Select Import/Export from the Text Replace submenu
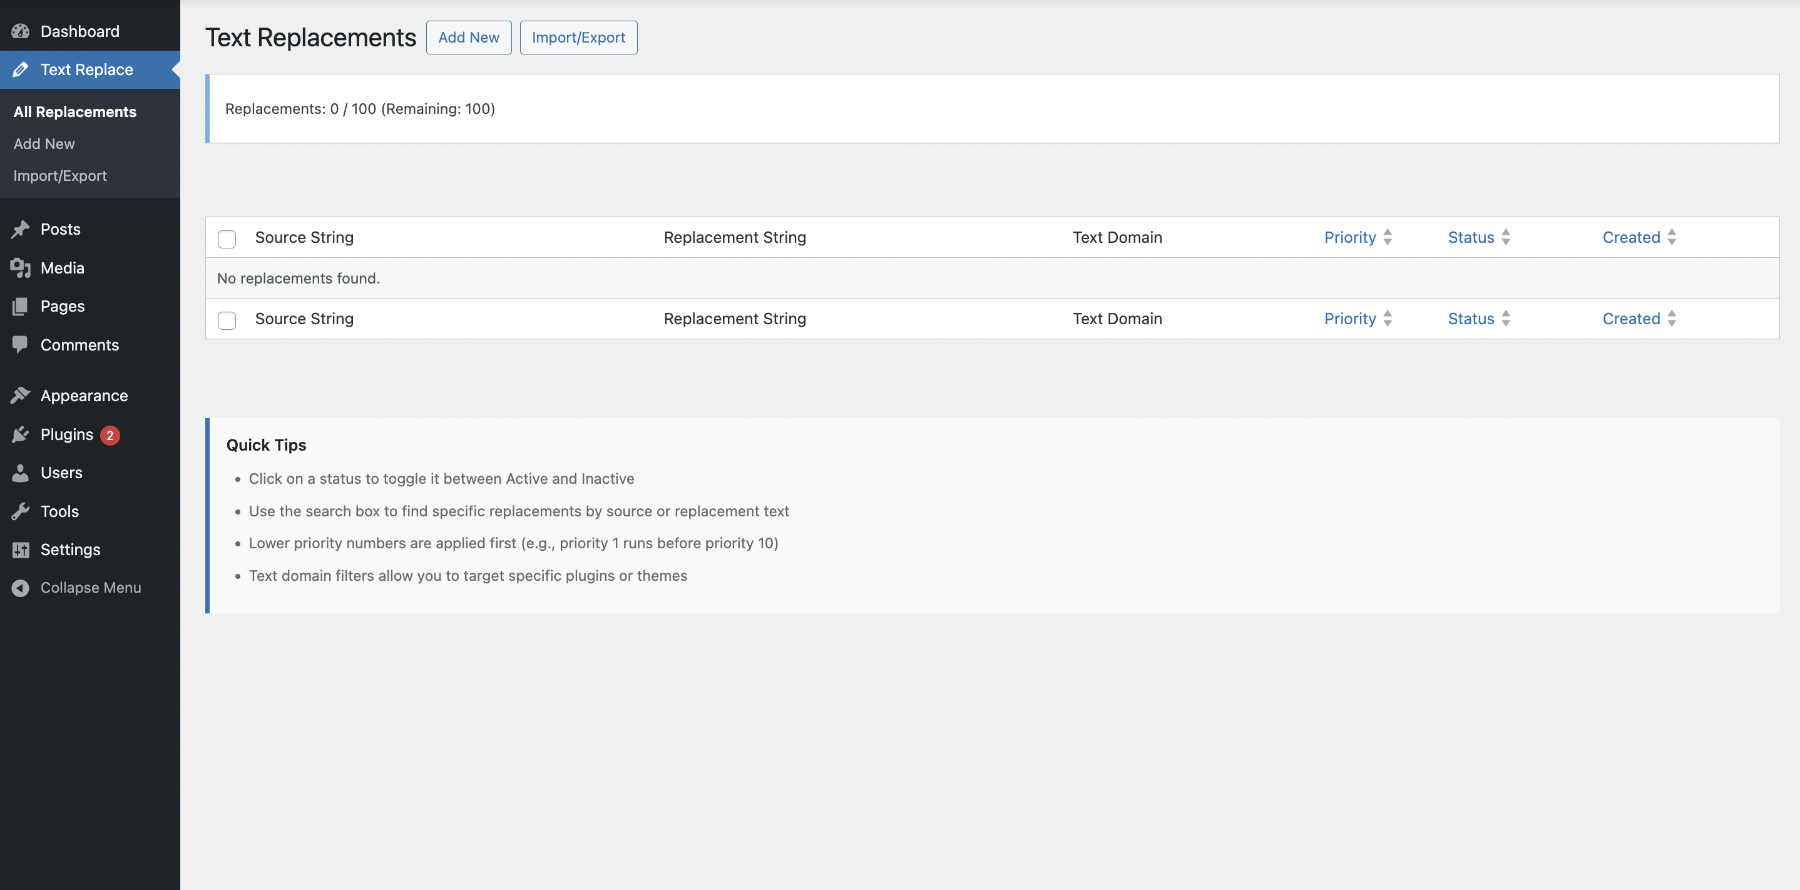1800x890 pixels. point(60,175)
